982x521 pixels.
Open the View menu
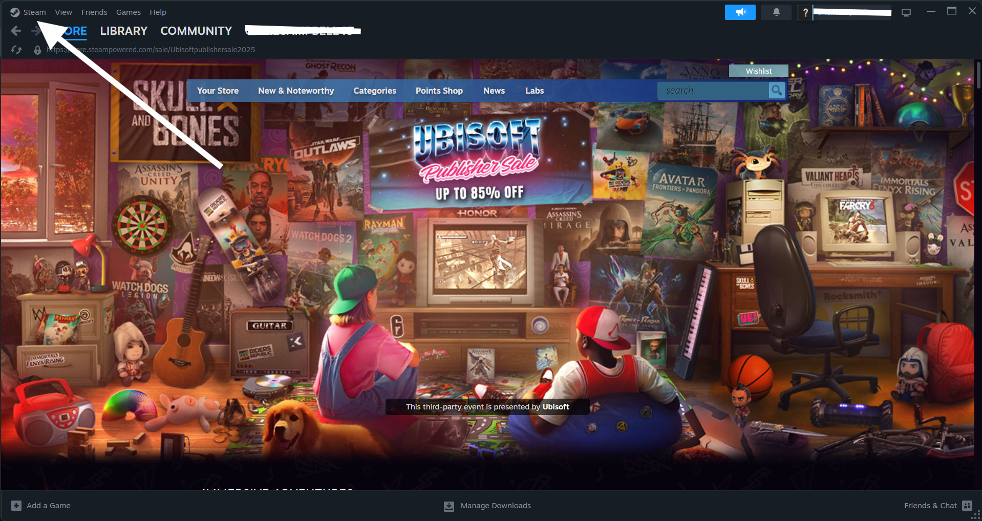[x=63, y=12]
